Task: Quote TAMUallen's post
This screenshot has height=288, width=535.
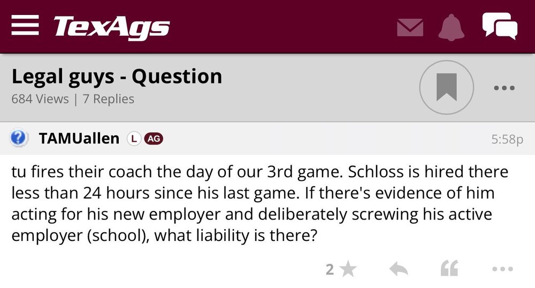Action: point(449,270)
